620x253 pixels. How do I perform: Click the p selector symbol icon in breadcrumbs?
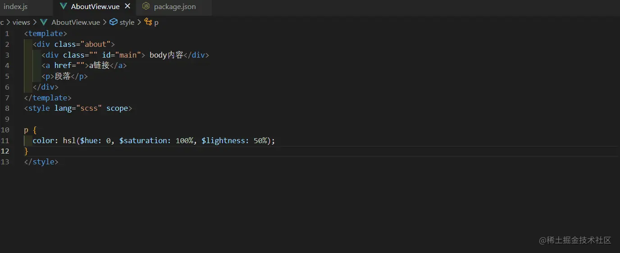tap(148, 22)
